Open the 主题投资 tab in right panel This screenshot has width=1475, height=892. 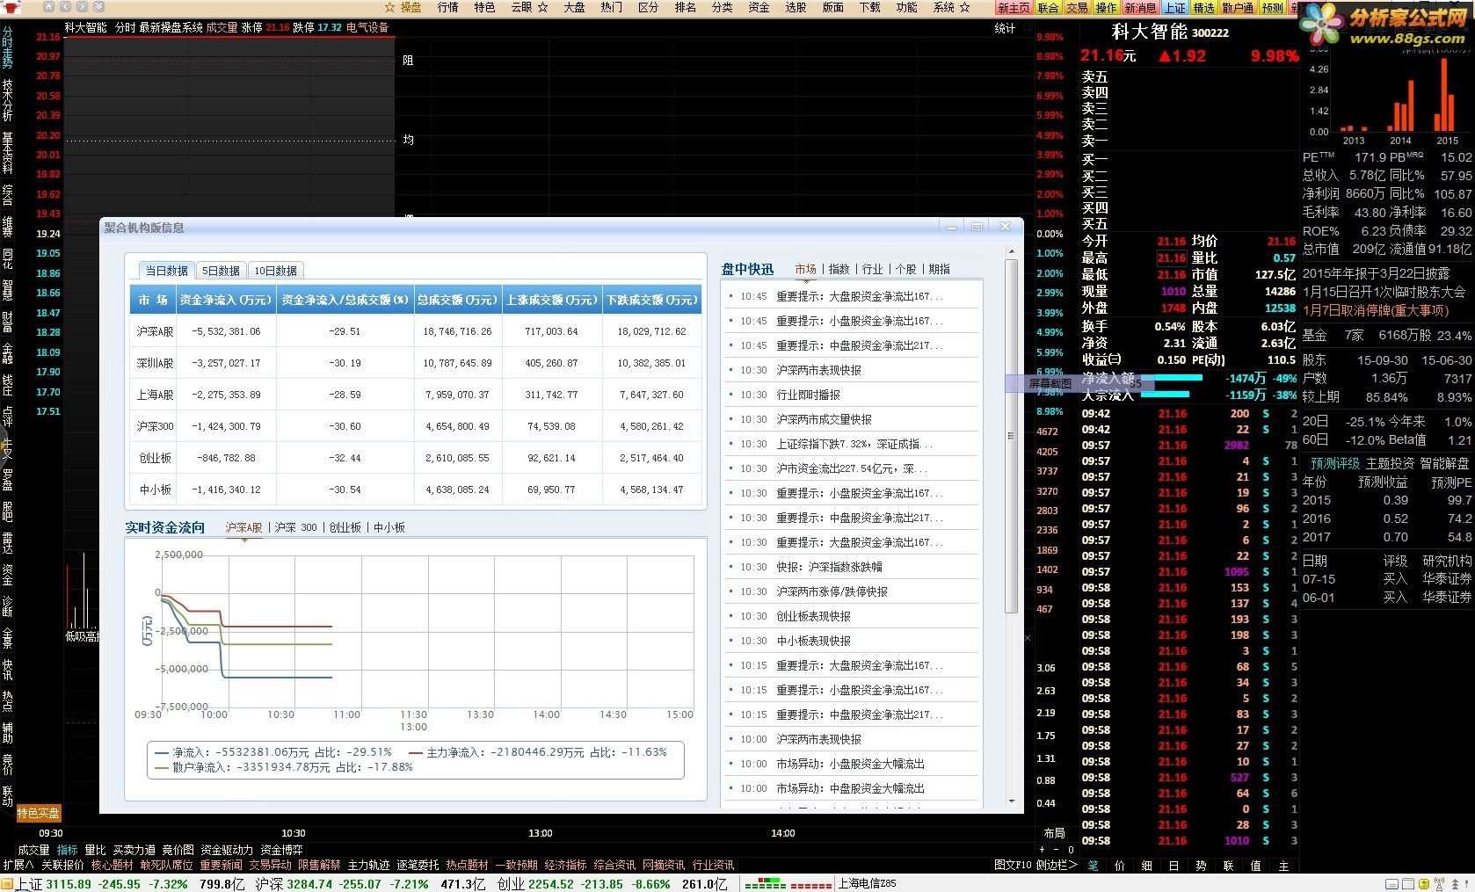[1390, 463]
